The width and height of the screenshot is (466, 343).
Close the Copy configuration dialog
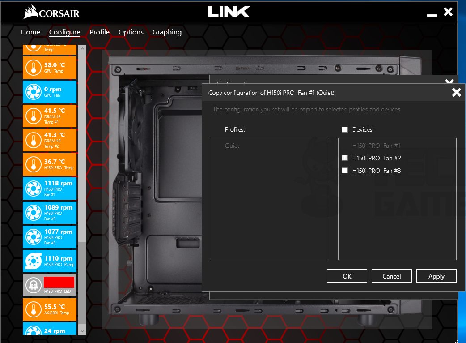457,92
